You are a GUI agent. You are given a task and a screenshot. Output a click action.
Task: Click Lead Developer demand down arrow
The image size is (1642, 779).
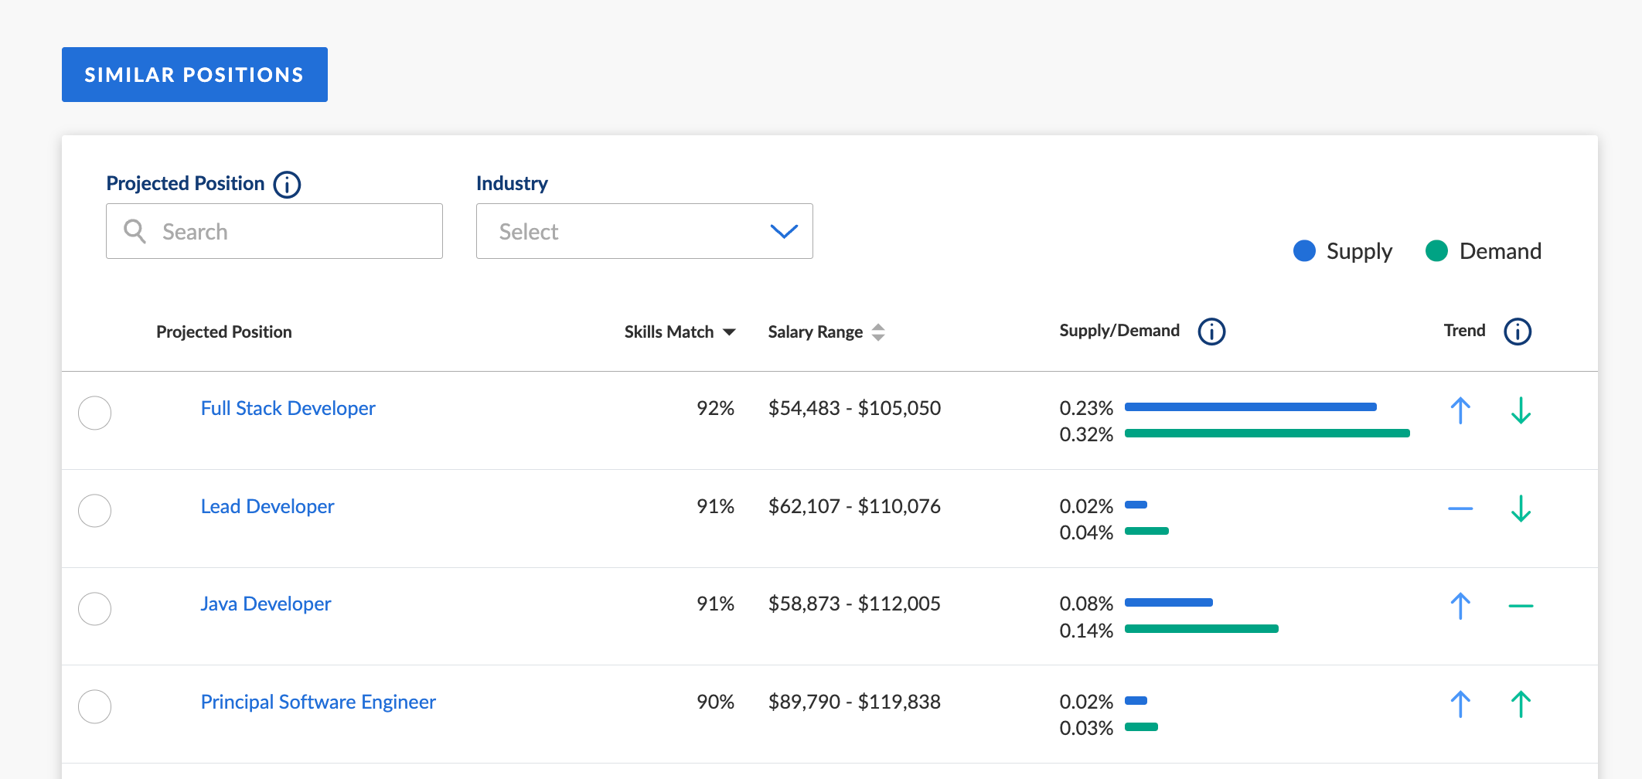tap(1521, 509)
